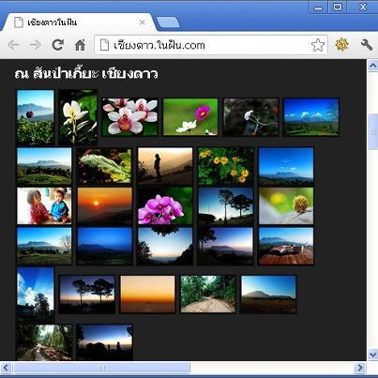Click the address bar showing เชียงดาว.ในฝัน.com

[211, 45]
